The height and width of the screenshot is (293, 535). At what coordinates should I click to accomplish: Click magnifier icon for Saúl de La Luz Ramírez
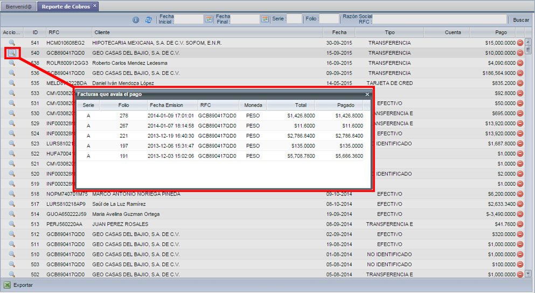point(12,204)
